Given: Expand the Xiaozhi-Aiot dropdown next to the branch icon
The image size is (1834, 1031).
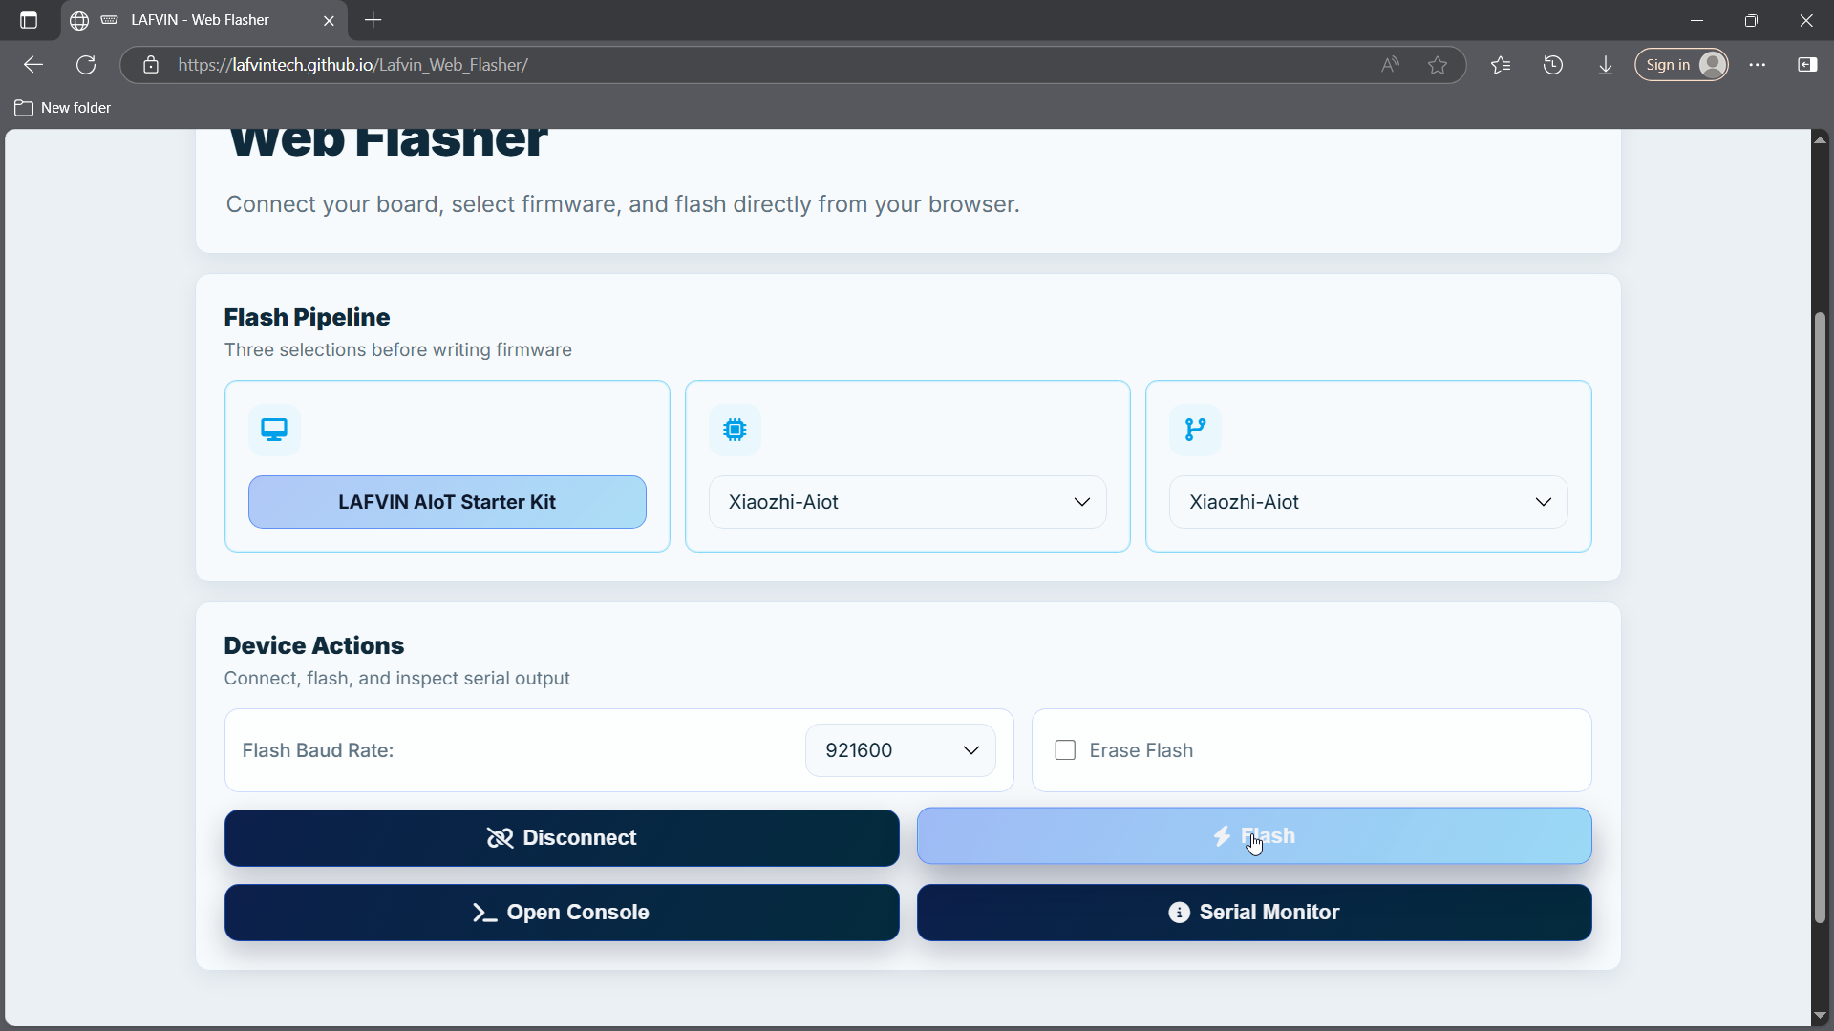Looking at the screenshot, I should pyautogui.click(x=1368, y=502).
